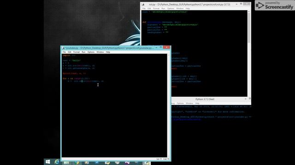Click the rot.py window title bar
Screen dimensions: 295x165
click(189, 4)
